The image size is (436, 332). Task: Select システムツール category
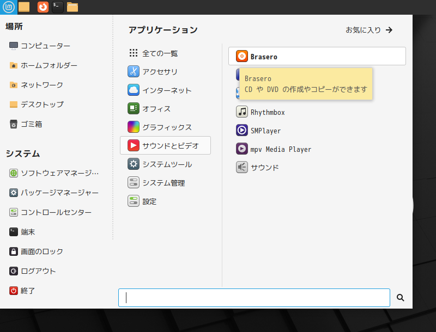pyautogui.click(x=166, y=164)
